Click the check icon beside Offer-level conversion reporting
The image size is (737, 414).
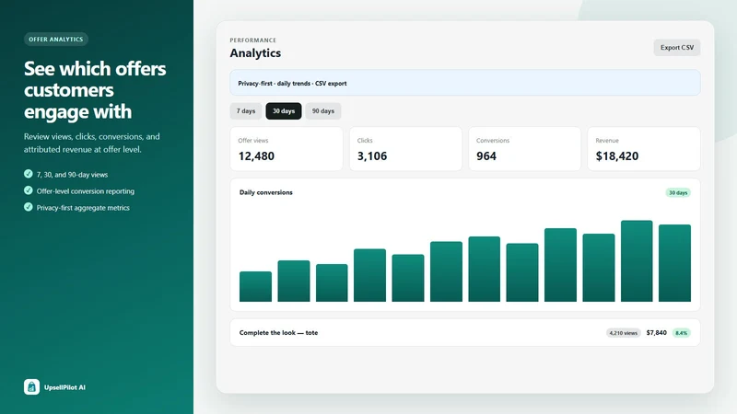[29, 190]
